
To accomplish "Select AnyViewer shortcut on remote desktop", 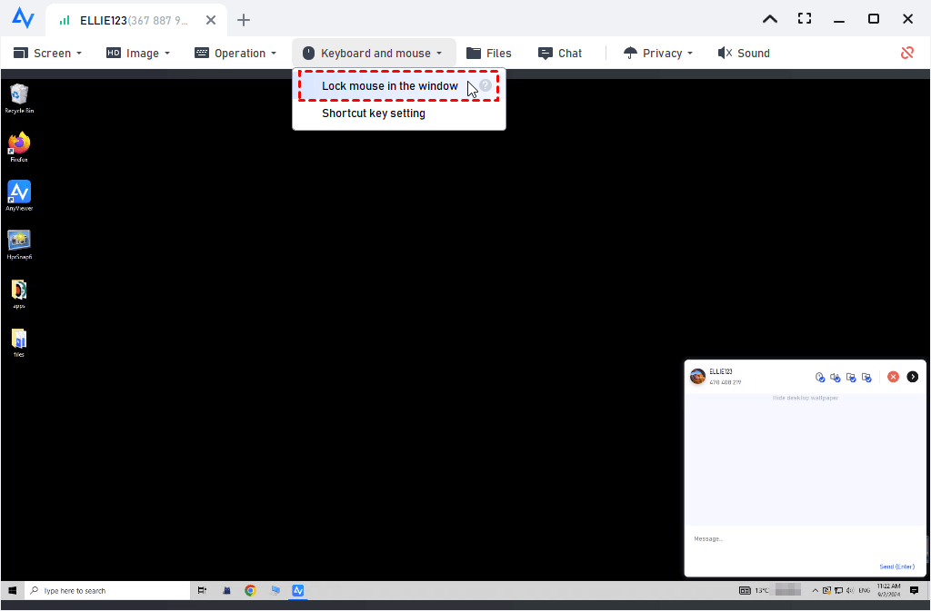I will (x=19, y=195).
